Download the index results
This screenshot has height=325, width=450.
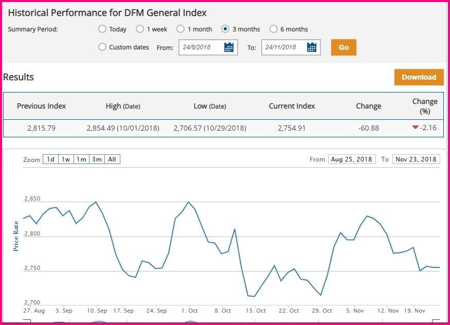419,77
